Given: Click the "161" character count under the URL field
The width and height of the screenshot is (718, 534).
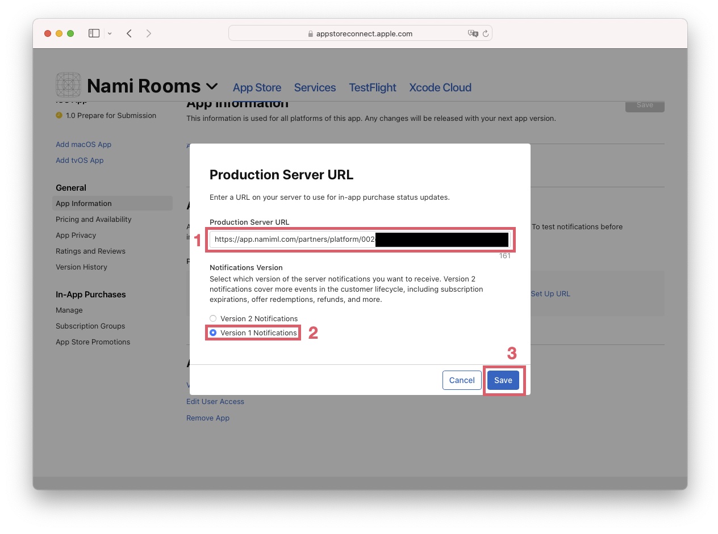Looking at the screenshot, I should [x=504, y=255].
